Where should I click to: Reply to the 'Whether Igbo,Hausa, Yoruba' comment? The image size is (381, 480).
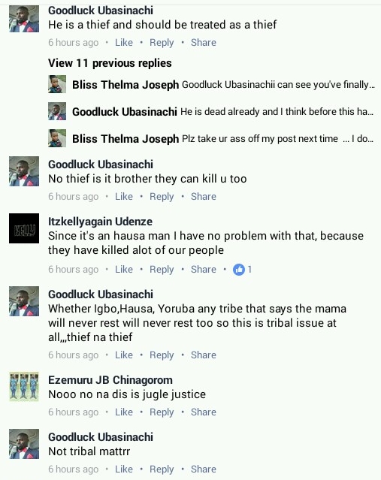pyautogui.click(x=162, y=355)
